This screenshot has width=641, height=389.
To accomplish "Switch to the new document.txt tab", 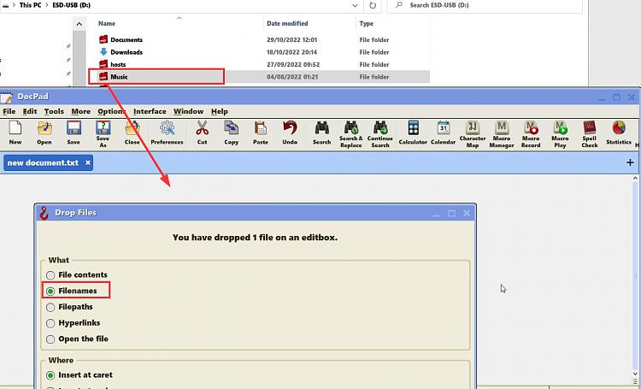I will click(x=43, y=162).
